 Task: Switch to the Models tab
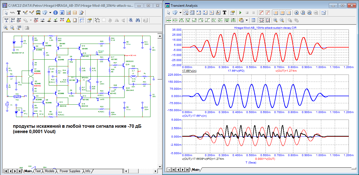(x=49, y=171)
